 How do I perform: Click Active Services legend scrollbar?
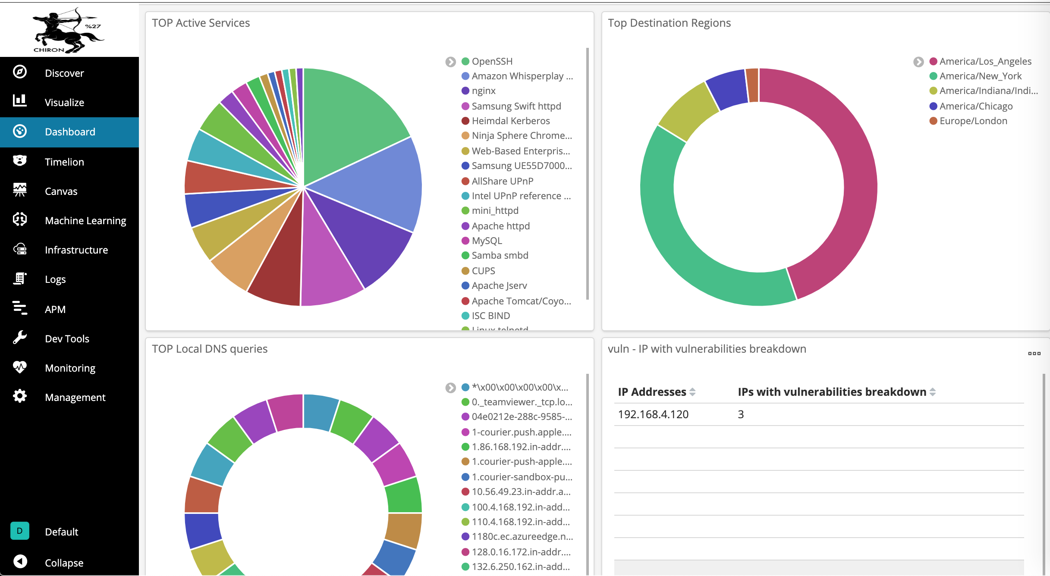coord(588,173)
